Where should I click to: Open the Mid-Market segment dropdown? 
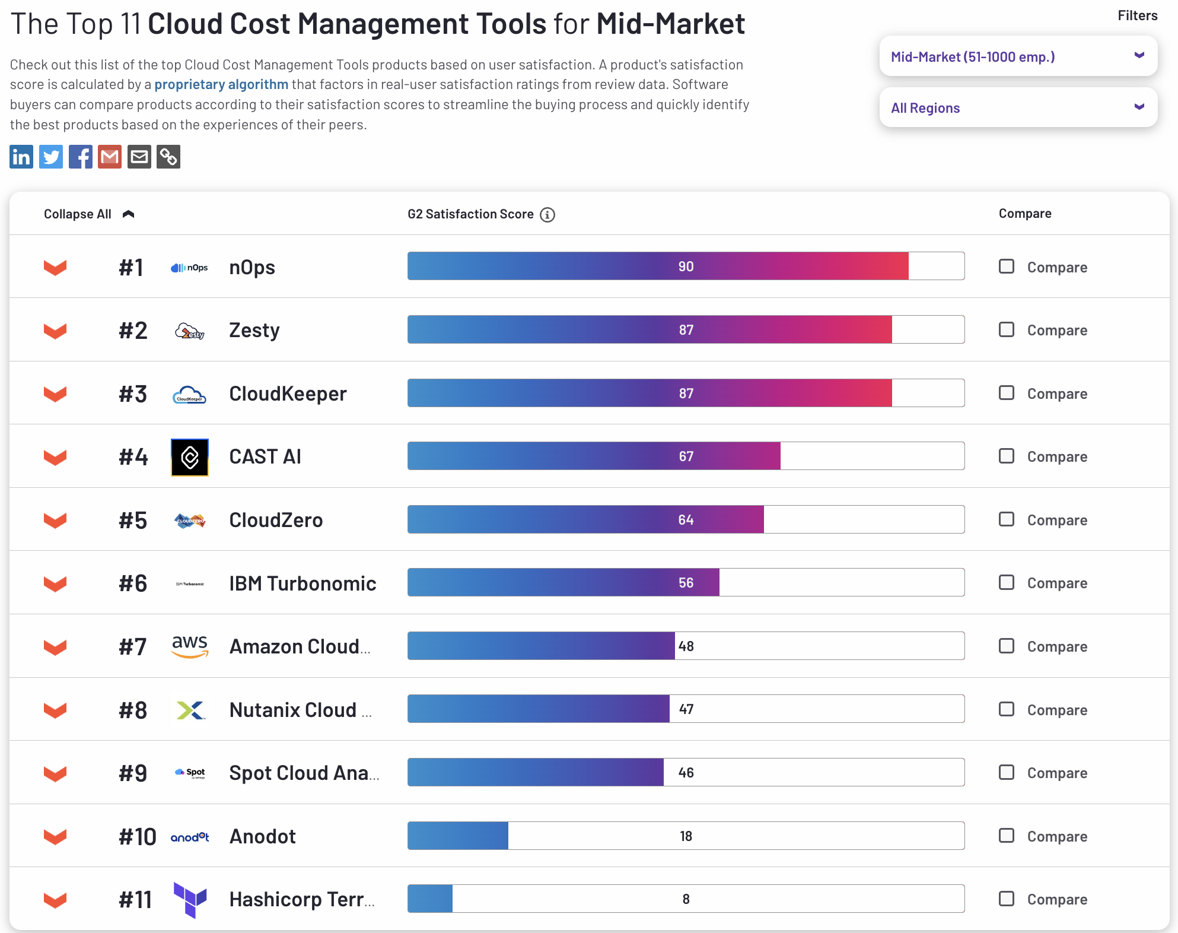point(1018,56)
